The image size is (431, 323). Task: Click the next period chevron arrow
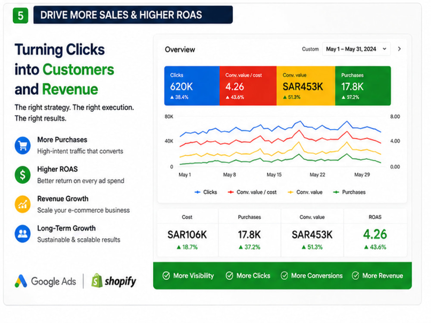[x=400, y=49]
